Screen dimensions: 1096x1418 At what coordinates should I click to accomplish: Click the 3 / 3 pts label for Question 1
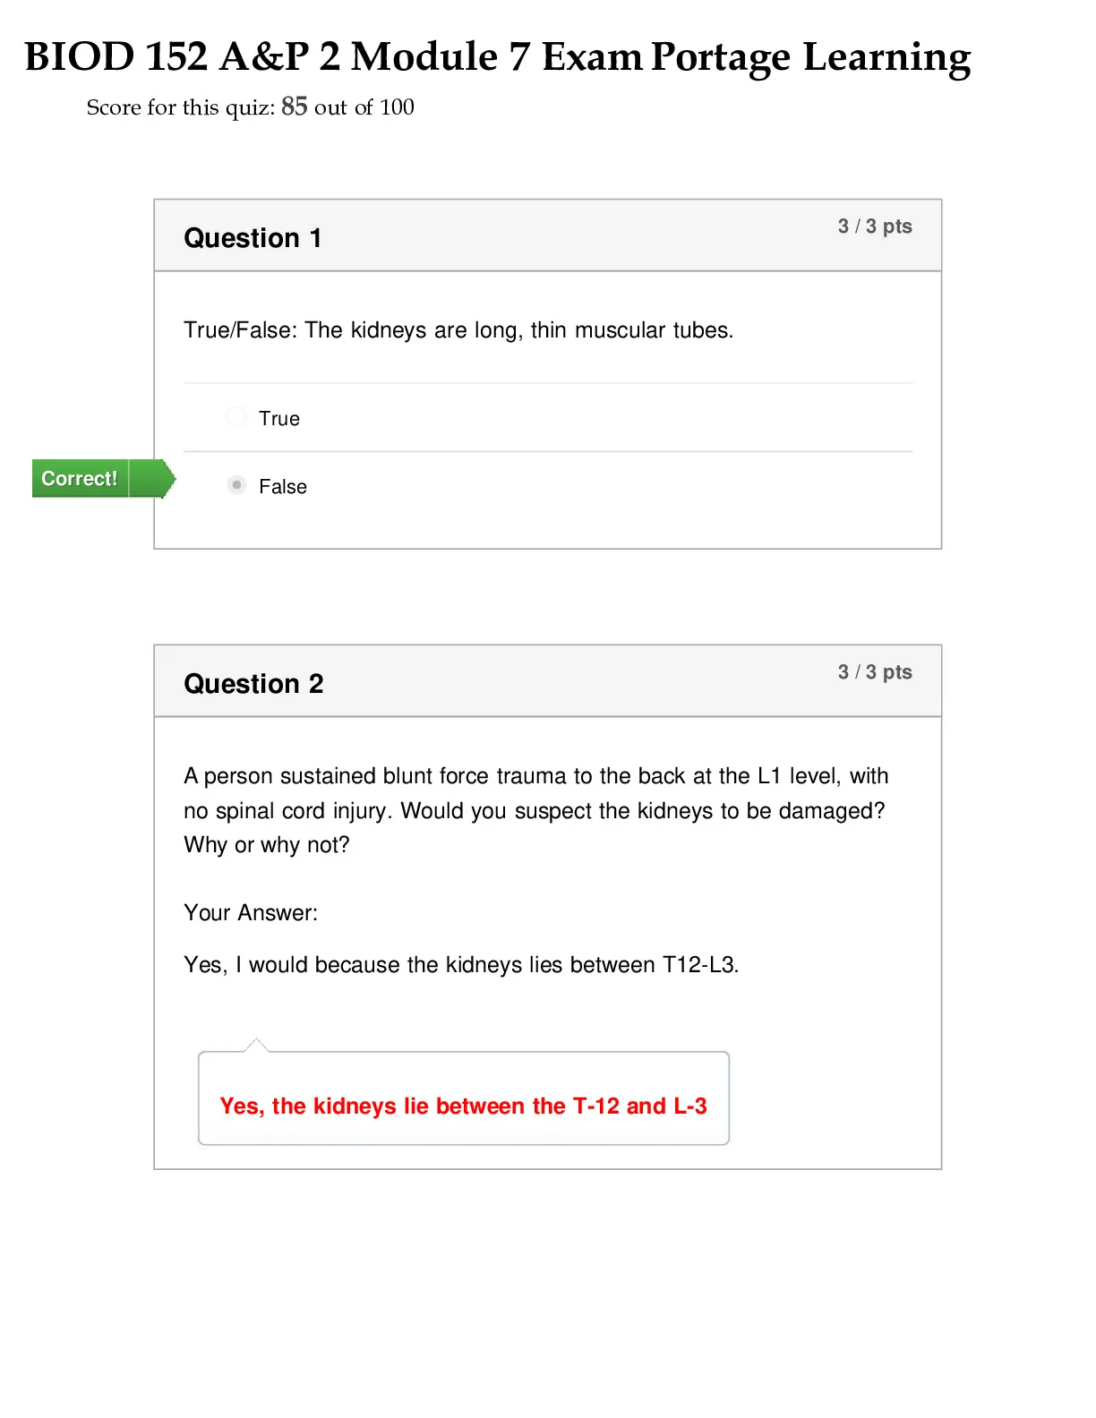tap(875, 226)
